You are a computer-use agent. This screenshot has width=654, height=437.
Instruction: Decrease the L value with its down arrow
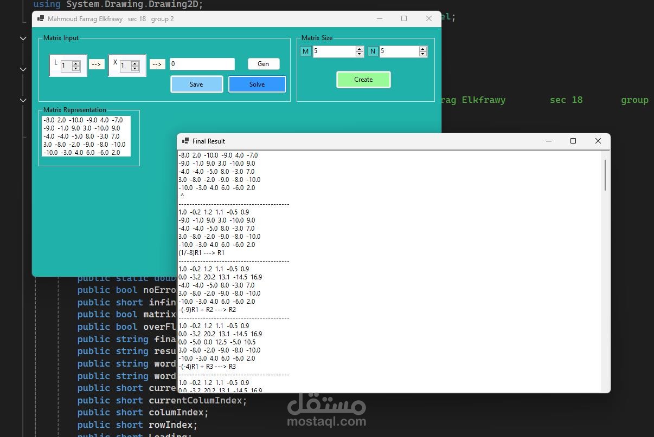tap(75, 68)
